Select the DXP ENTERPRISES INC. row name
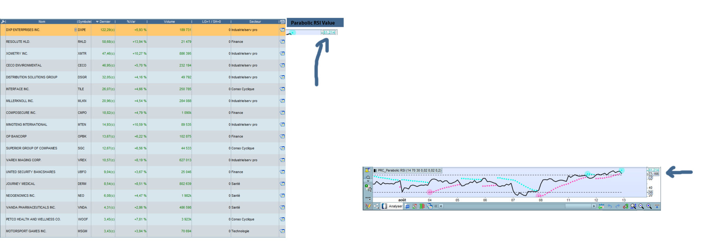The width and height of the screenshot is (708, 245). (x=23, y=30)
